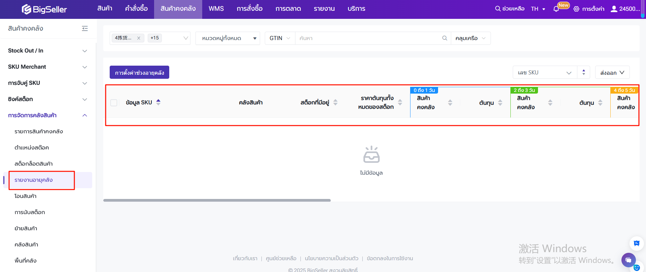Viewport: 646px width, 272px height.
Task: Open the GTIN search type dropdown
Action: point(280,38)
